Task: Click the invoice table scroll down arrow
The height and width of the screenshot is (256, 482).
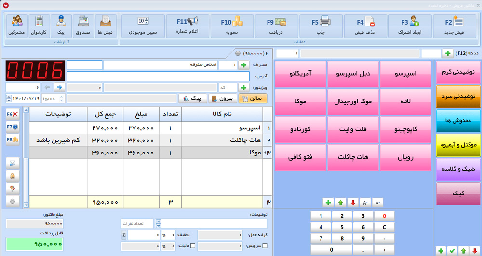Action: 26,205
